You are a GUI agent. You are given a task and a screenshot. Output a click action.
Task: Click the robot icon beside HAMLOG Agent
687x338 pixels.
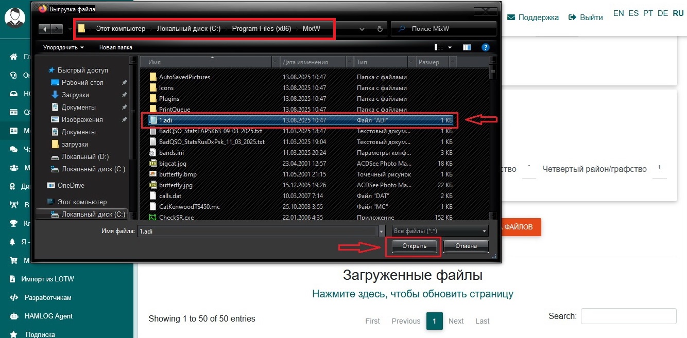pos(14,316)
